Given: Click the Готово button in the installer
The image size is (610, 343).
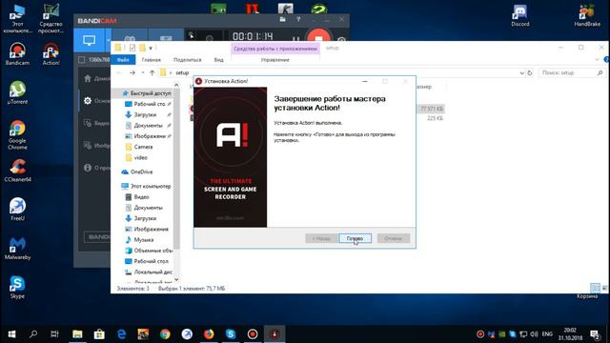Looking at the screenshot, I should (355, 238).
